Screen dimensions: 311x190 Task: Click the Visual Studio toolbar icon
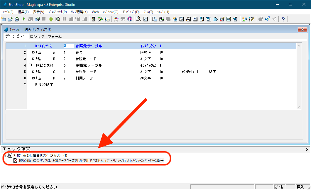[267, 19]
